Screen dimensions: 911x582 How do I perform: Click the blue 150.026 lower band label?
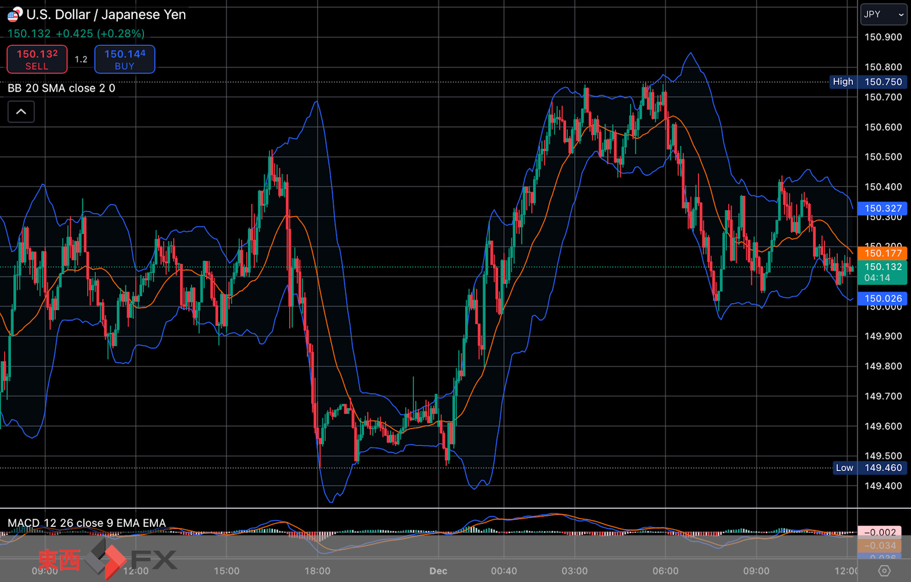point(883,299)
